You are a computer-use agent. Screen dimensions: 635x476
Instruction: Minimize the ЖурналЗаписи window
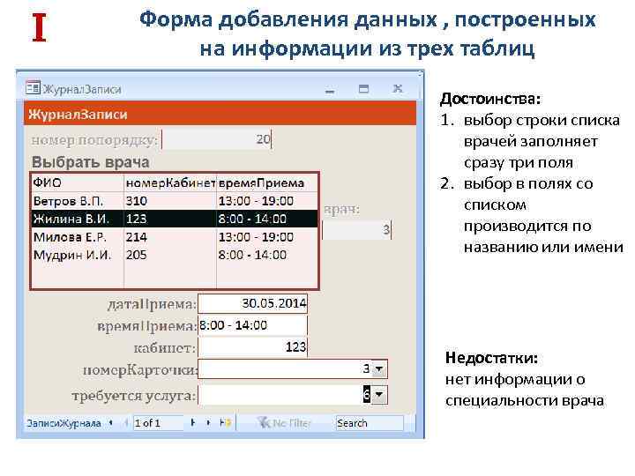[330, 91]
